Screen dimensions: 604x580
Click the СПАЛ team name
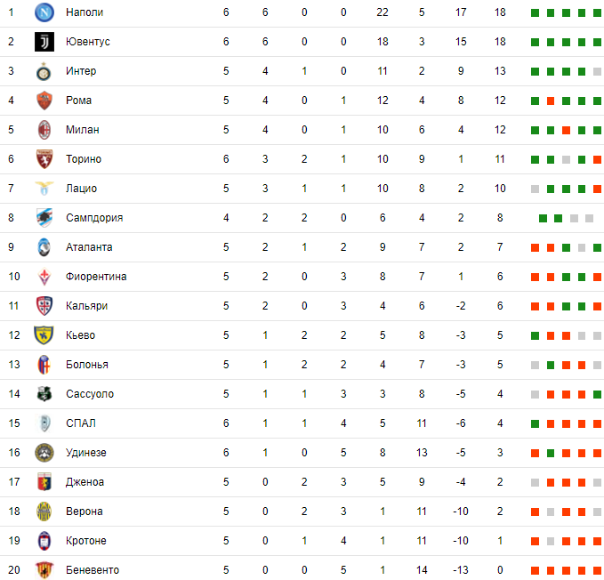(x=81, y=423)
